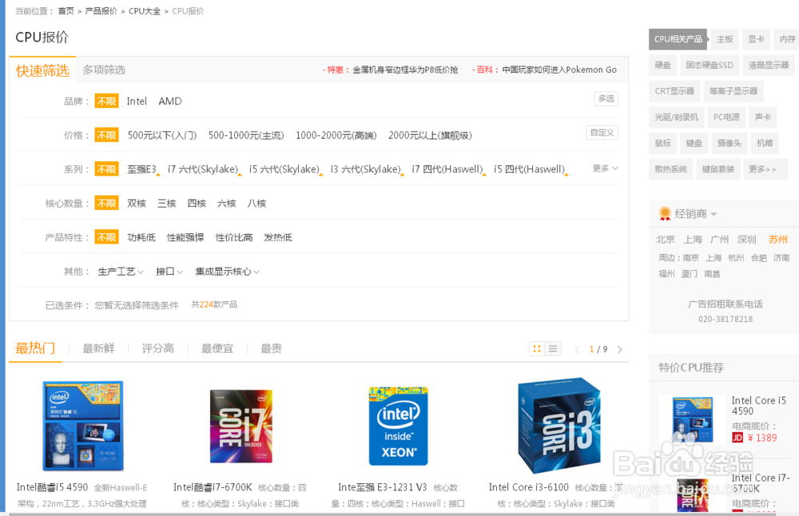
Task: Open 键鼠套装 category
Action: click(718, 169)
